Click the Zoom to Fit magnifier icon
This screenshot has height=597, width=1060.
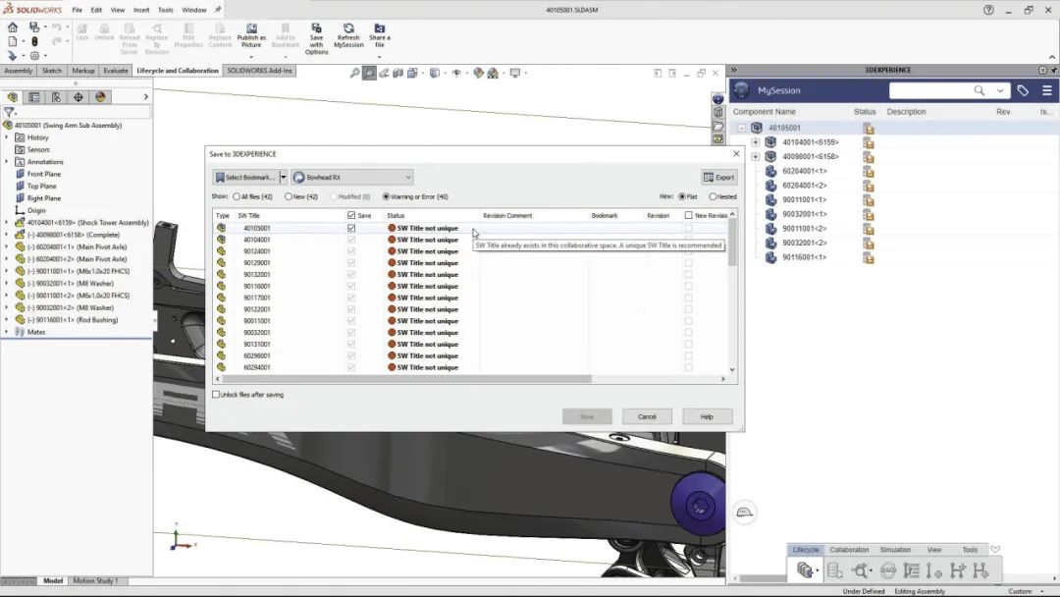[354, 73]
